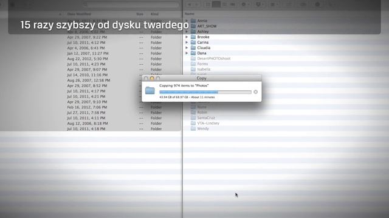Select row dated 'Apr 4, 2006, 6:43 PM'
Viewport: 389px width, 218px height.
[91, 48]
